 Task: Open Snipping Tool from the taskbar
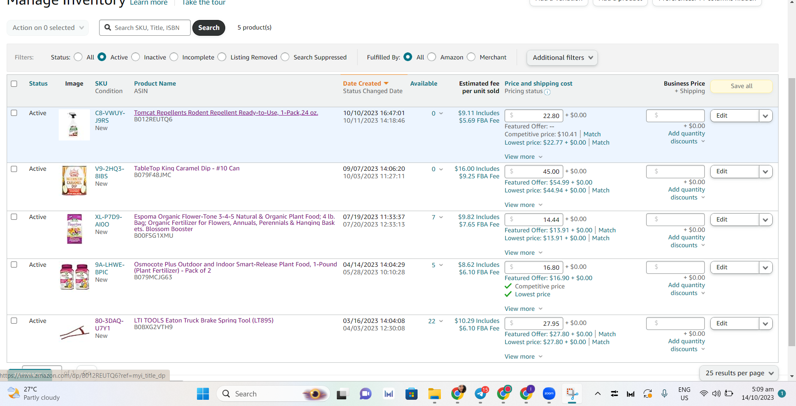(572, 394)
